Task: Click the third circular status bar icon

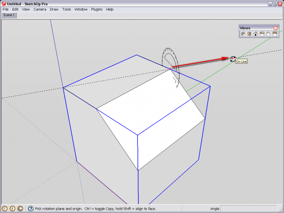Action: coord(20,208)
